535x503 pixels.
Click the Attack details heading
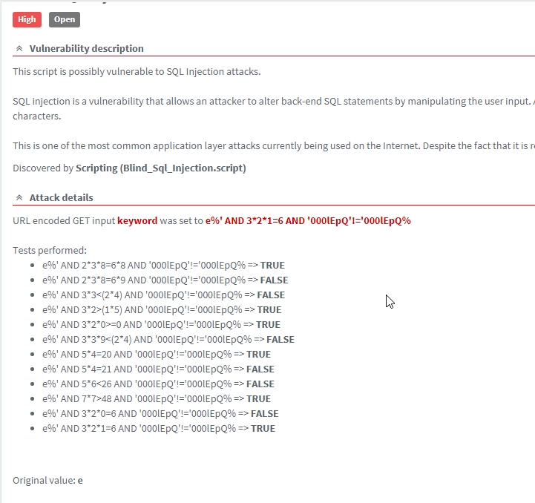61,197
